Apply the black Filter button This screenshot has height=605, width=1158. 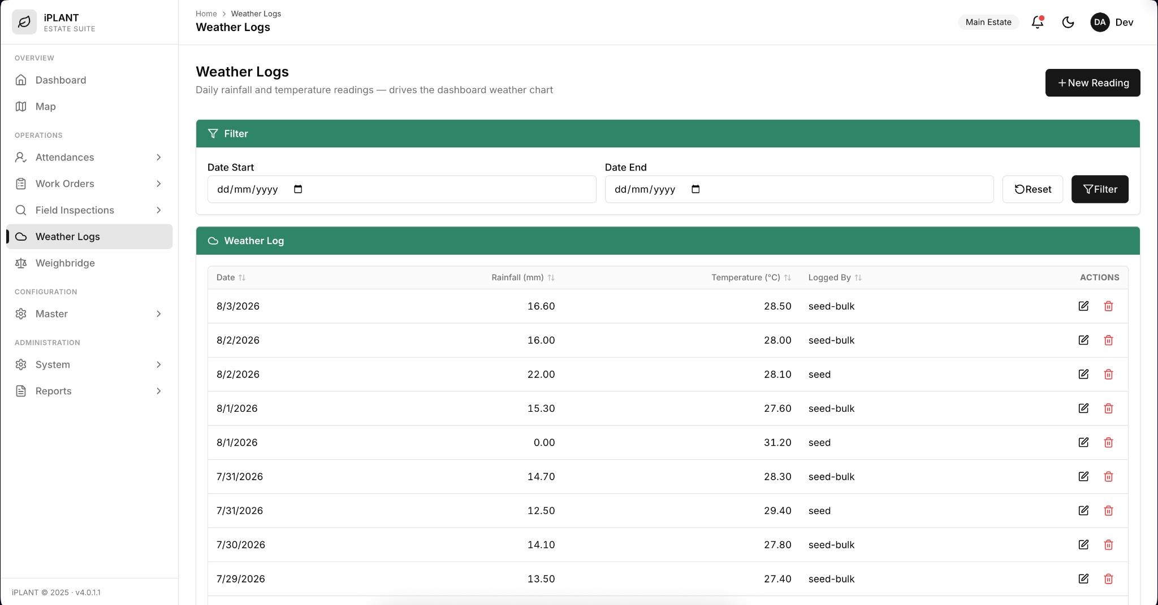click(1100, 189)
